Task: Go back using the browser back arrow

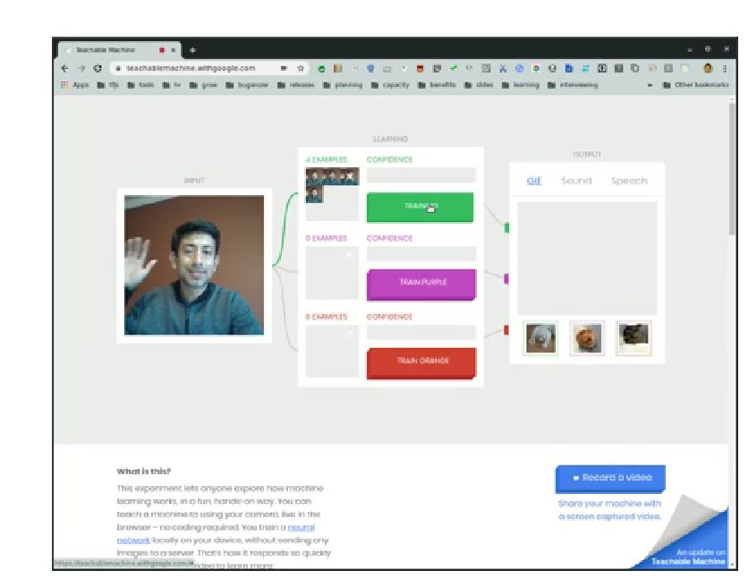Action: [x=65, y=68]
